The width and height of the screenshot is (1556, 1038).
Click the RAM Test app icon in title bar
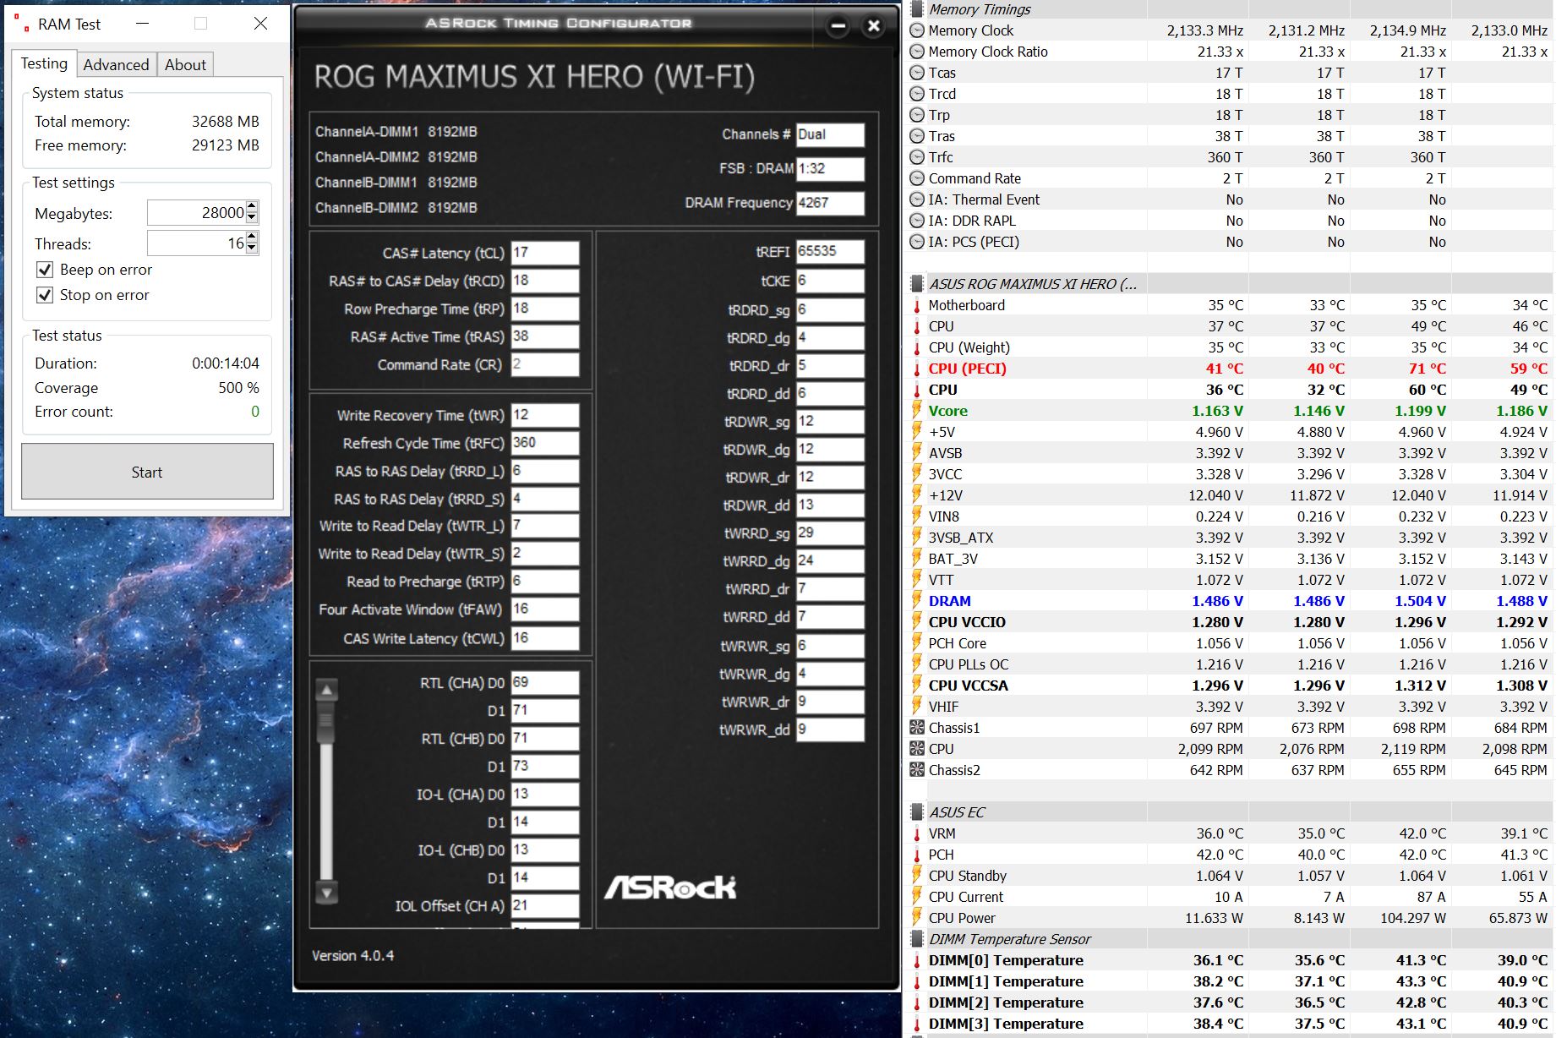[21, 24]
